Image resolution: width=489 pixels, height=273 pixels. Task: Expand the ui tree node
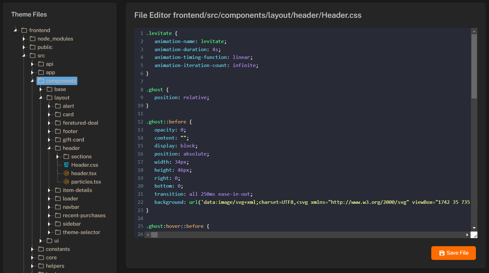tap(40, 241)
